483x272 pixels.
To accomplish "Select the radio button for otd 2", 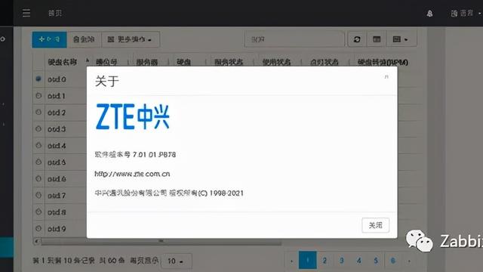I will [38, 113].
